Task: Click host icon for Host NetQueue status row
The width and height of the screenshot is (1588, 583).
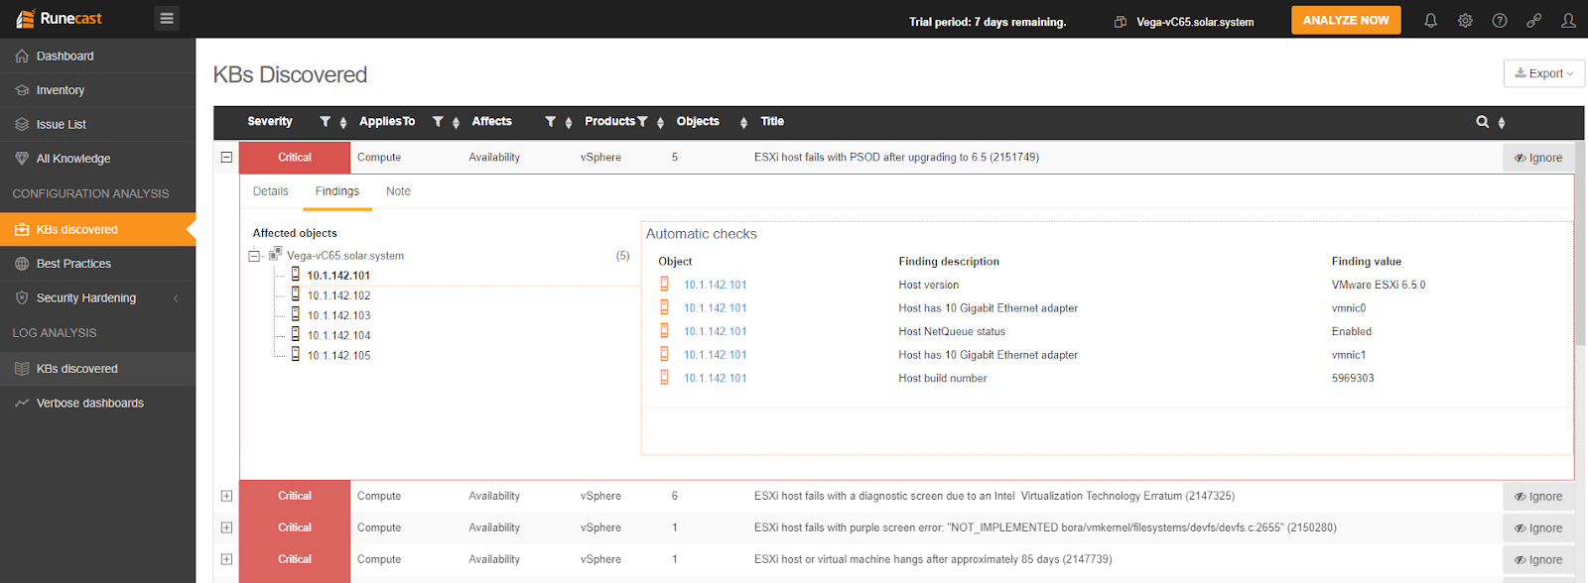Action: 664,331
